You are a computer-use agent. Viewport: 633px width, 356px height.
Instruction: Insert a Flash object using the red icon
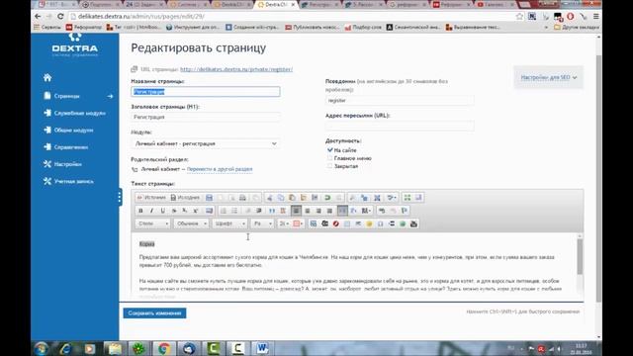[335, 223]
